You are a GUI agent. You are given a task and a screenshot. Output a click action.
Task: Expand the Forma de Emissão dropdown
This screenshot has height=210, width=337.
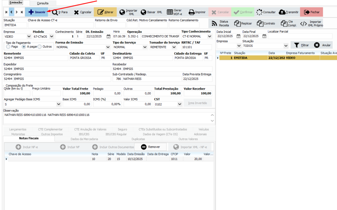click(108, 47)
